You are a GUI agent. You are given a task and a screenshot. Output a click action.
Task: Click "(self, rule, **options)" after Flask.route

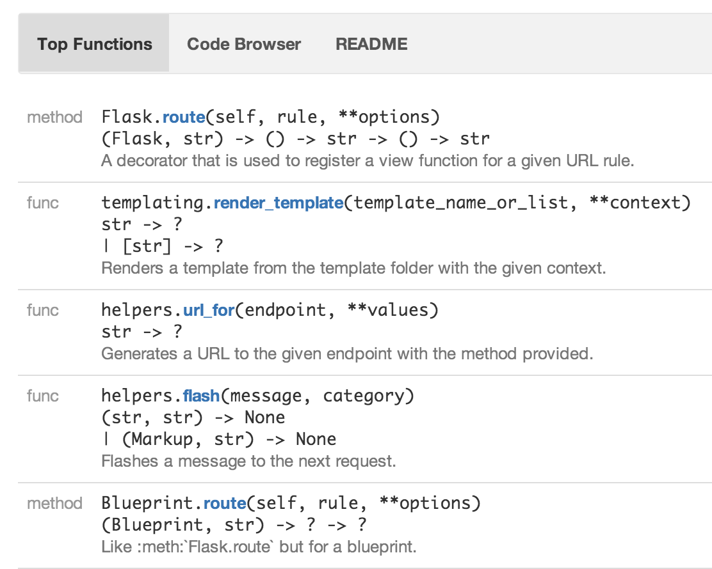323,117
